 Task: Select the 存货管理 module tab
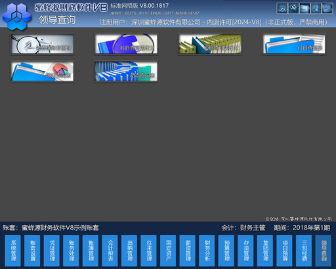click(x=245, y=251)
